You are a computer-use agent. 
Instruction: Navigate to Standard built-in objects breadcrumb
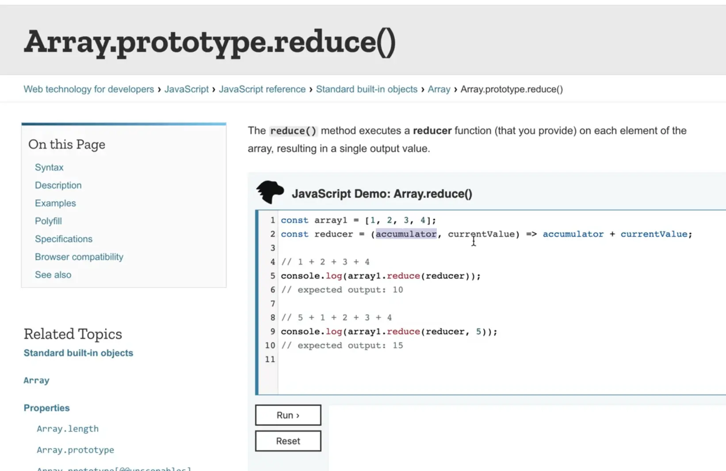366,89
